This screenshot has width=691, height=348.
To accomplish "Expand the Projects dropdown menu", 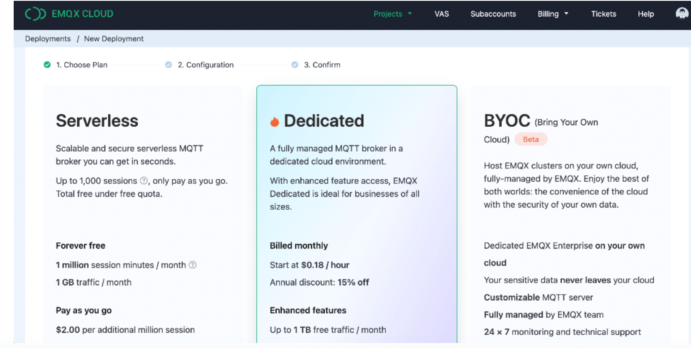I will pos(392,14).
